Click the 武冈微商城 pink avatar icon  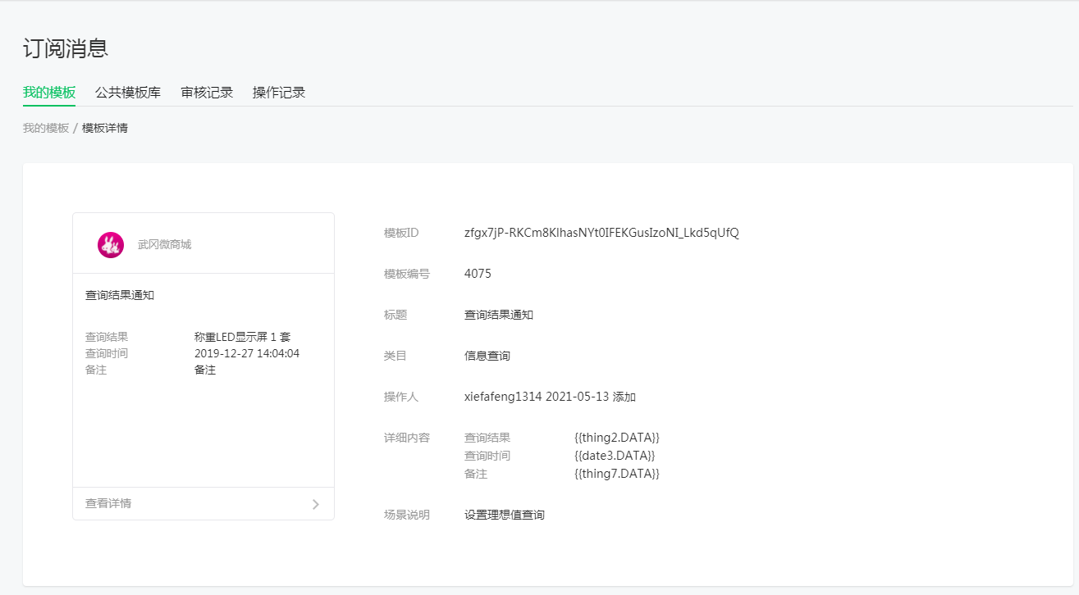pos(111,244)
